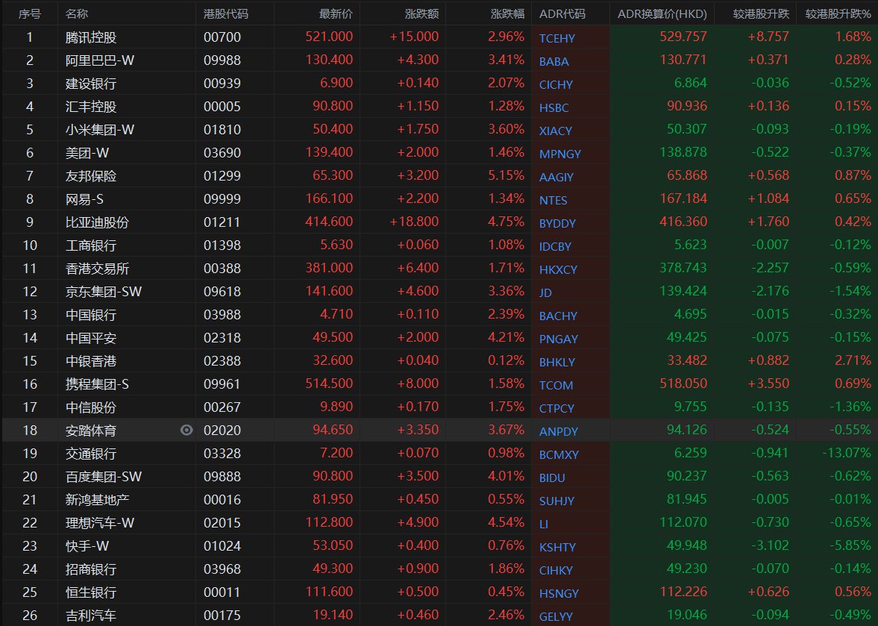The width and height of the screenshot is (878, 626).
Task: Open the MPNGY ADR code link
Action: click(560, 154)
